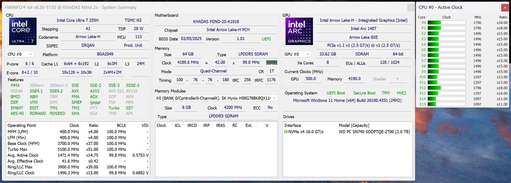The image size is (511, 183).
Task: Click the green check icon next to NVMe drive
Action: 286,132
